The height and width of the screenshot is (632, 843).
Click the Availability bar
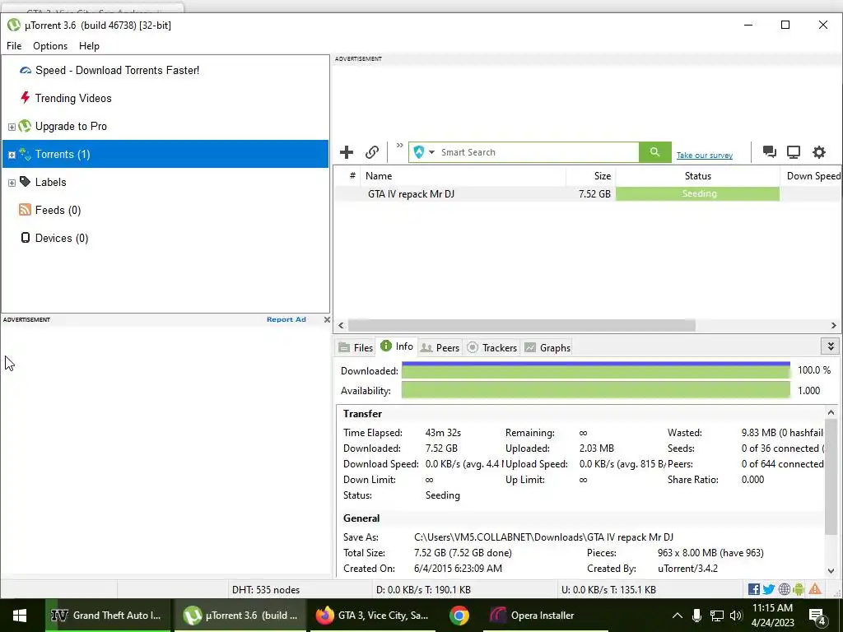pyautogui.click(x=596, y=391)
